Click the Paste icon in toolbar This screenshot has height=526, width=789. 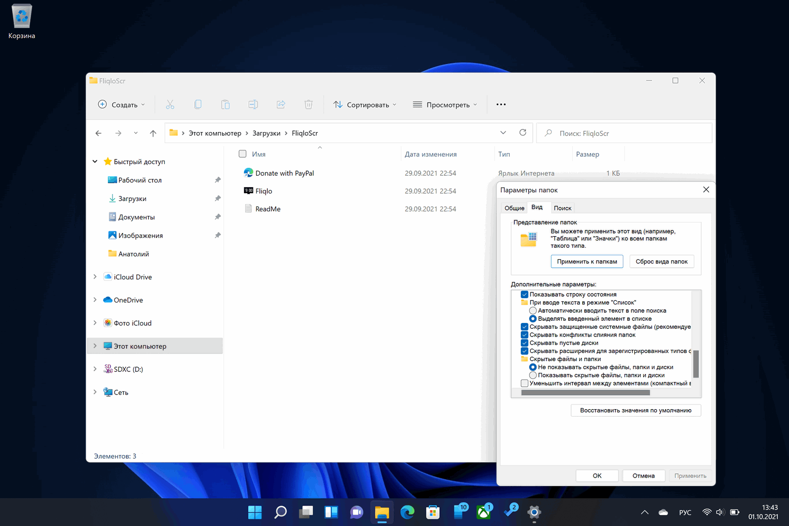pyautogui.click(x=225, y=105)
